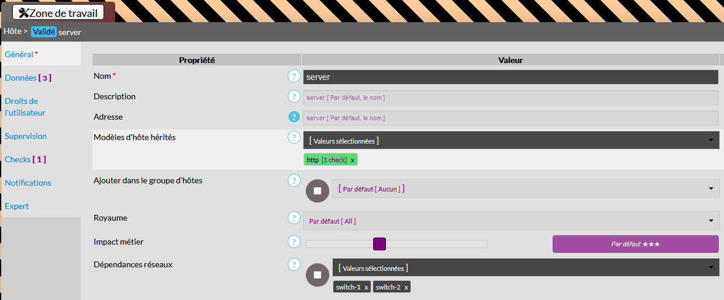Screen dimensions: 724x300
Task: Open help for Modèles d'hôte hérités
Action: click(x=294, y=138)
